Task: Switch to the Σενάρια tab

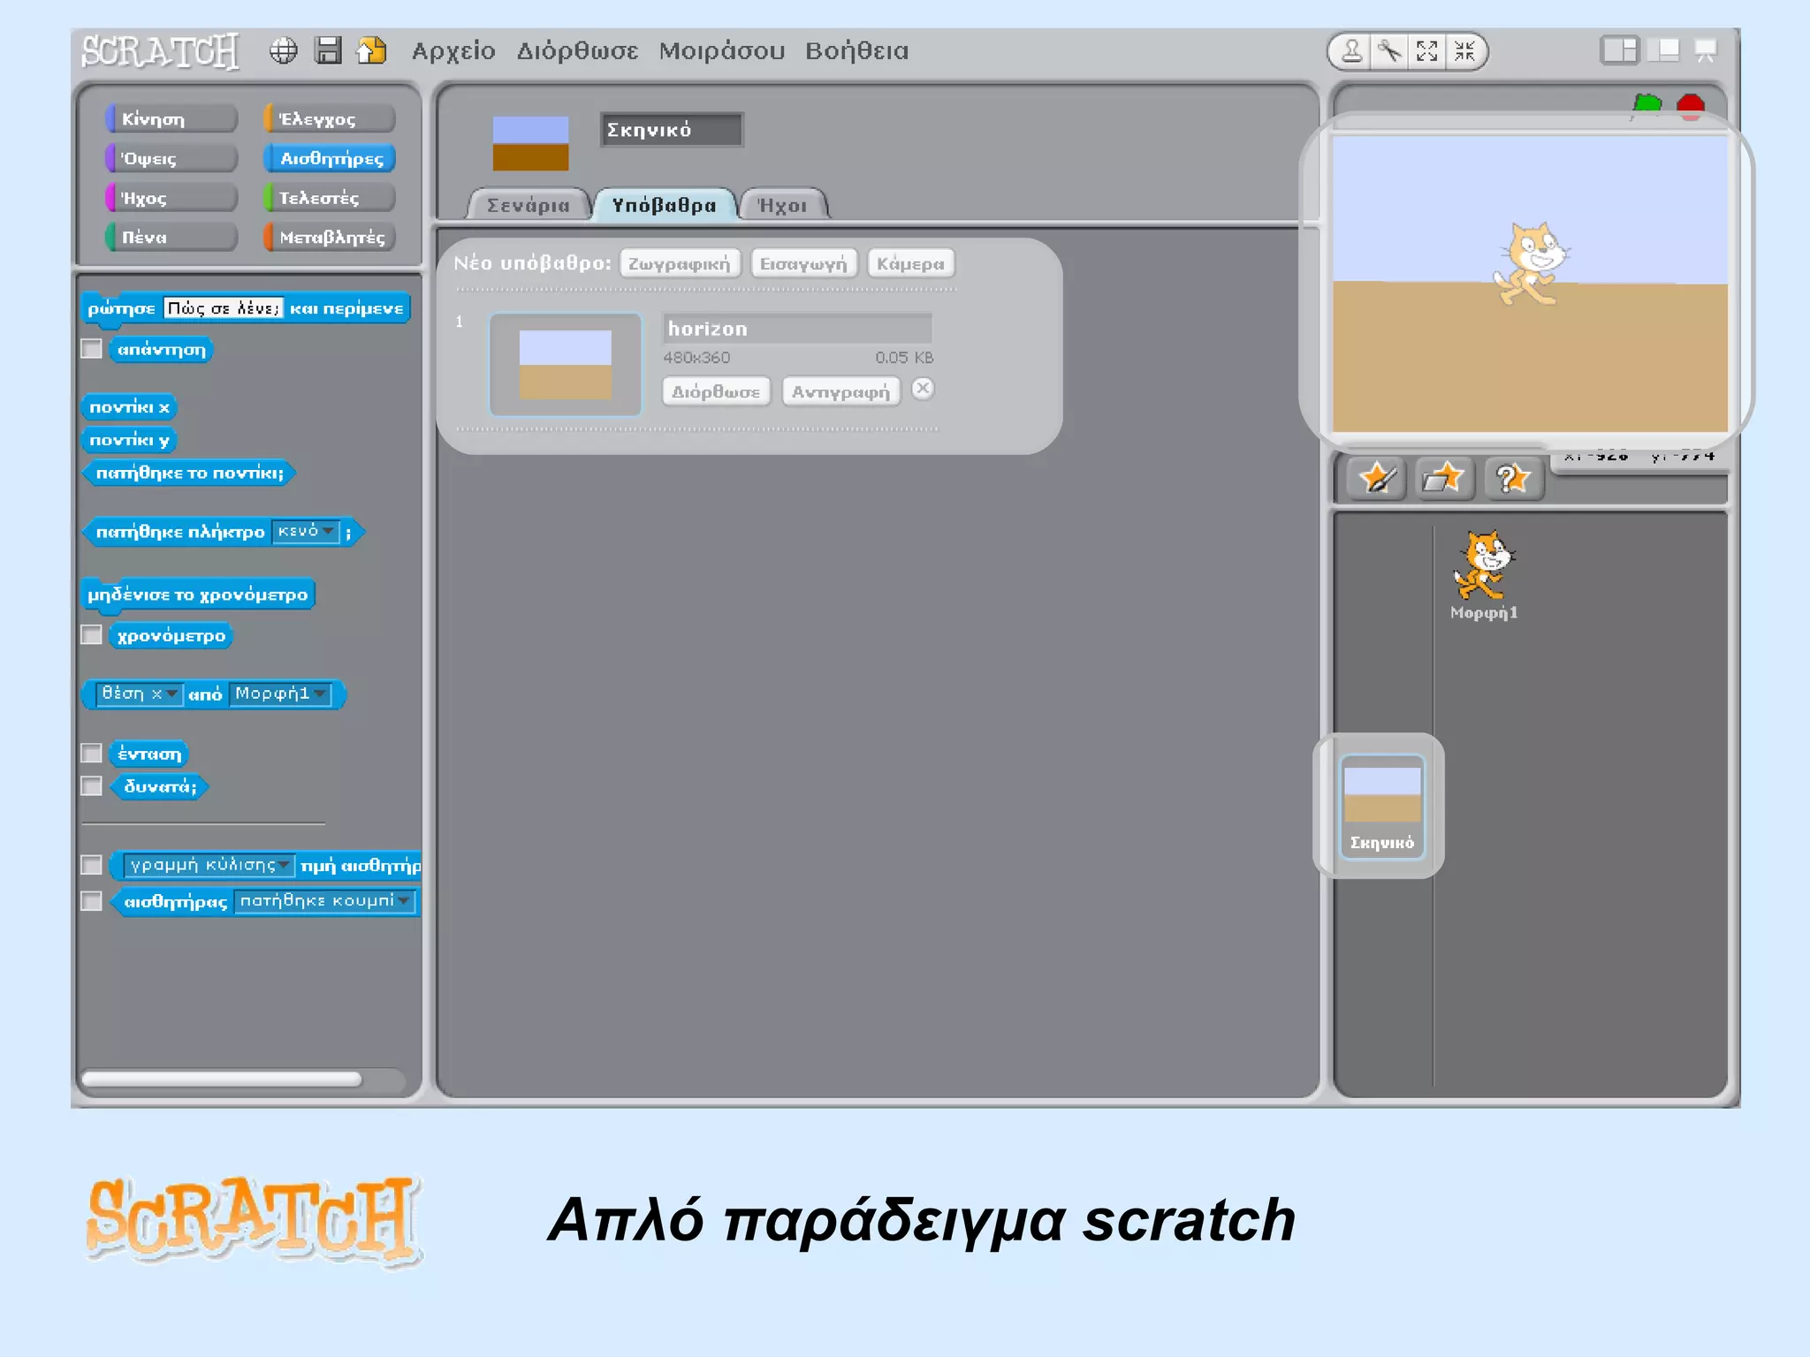Action: pos(529,205)
